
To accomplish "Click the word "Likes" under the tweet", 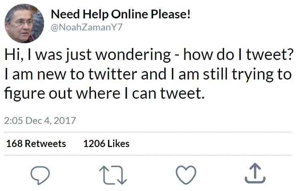I will click(118, 143).
